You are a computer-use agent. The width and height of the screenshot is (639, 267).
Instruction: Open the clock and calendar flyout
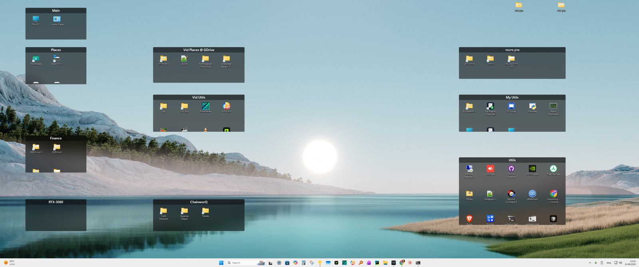coord(630,263)
